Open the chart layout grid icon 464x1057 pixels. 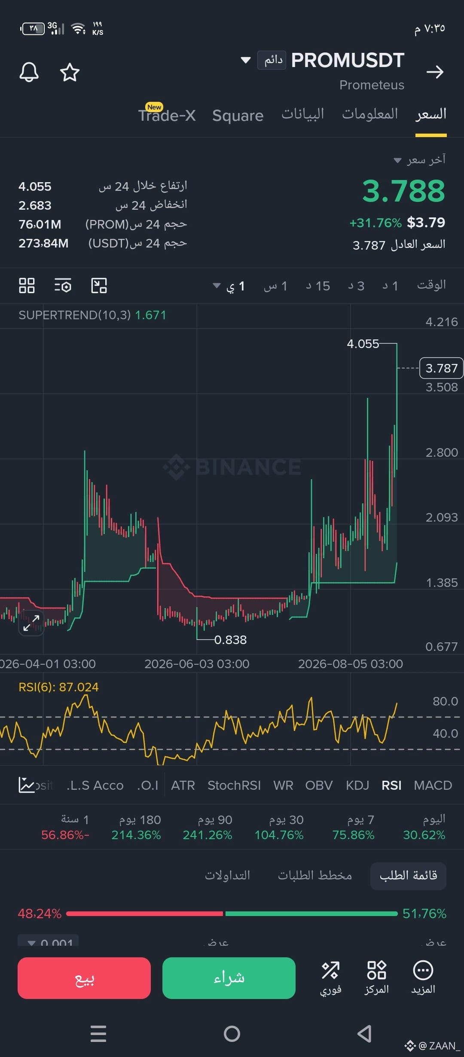(x=27, y=285)
